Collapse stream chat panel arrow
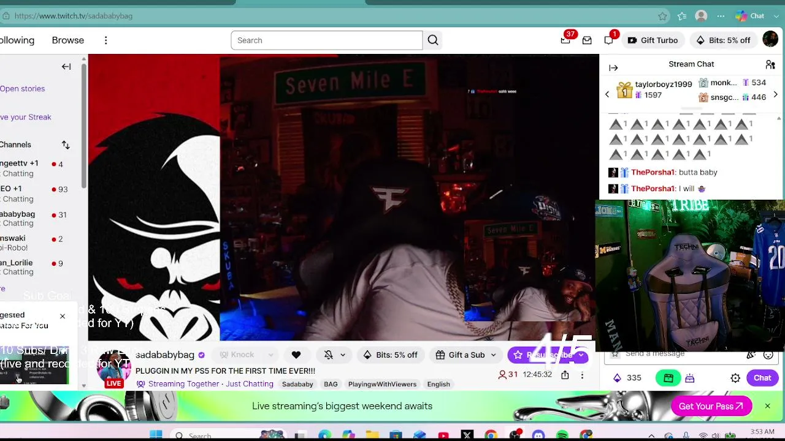 pos(613,68)
